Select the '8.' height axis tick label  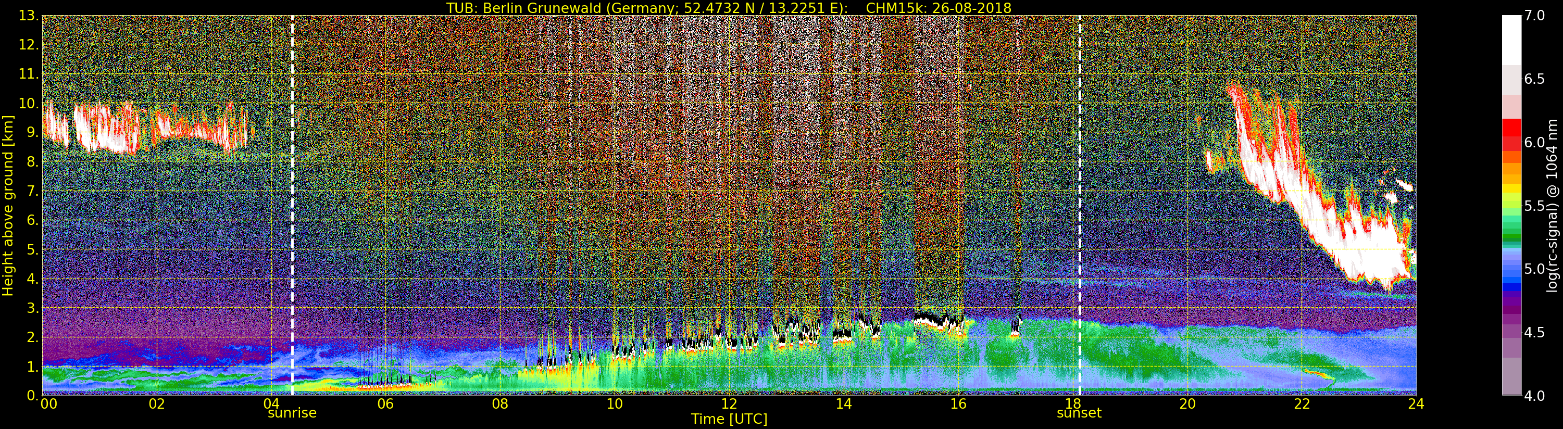33,162
